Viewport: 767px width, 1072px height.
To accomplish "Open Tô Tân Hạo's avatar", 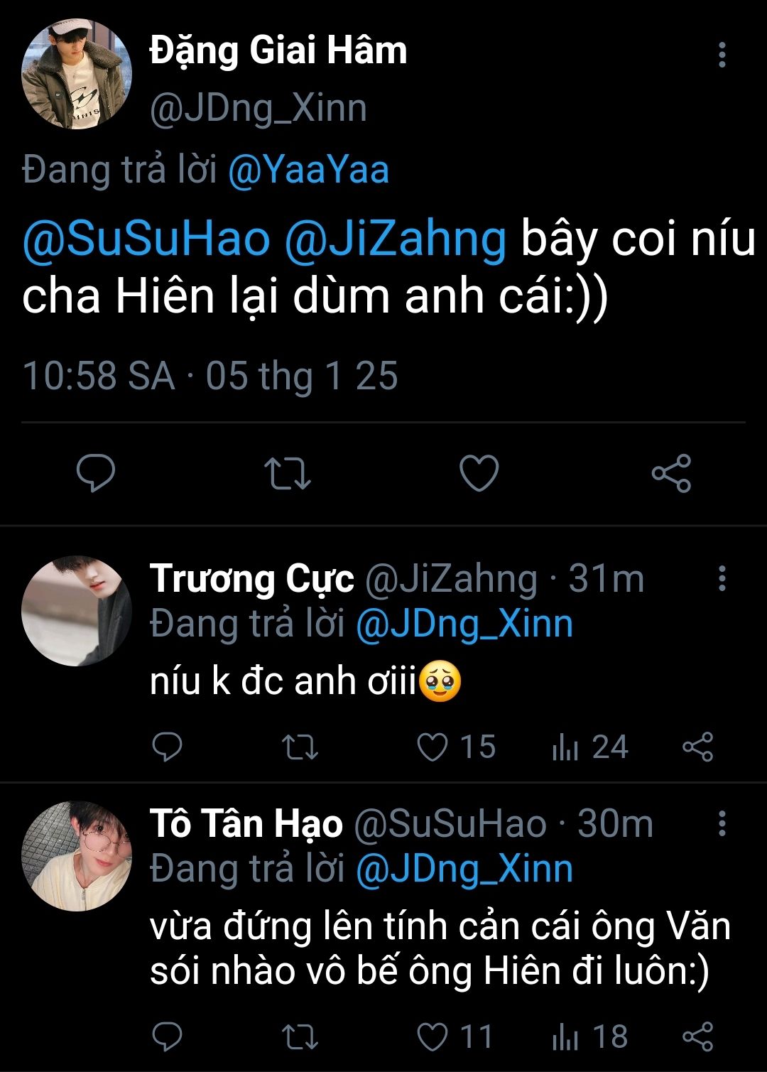I will point(77,856).
